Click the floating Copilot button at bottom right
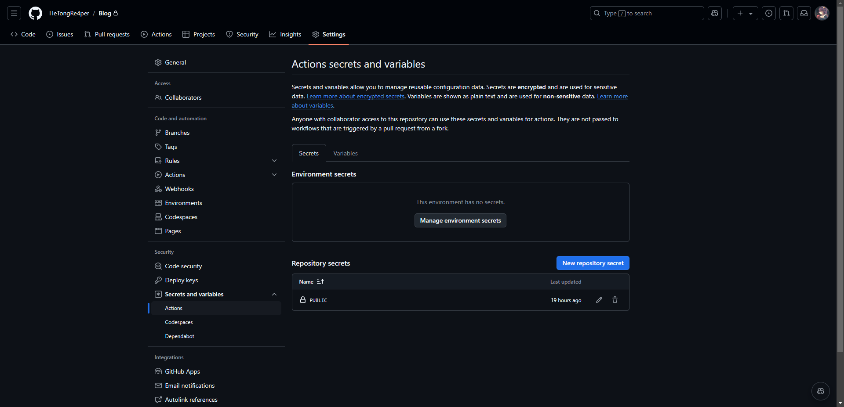Screen dimensions: 844x407 point(820,391)
